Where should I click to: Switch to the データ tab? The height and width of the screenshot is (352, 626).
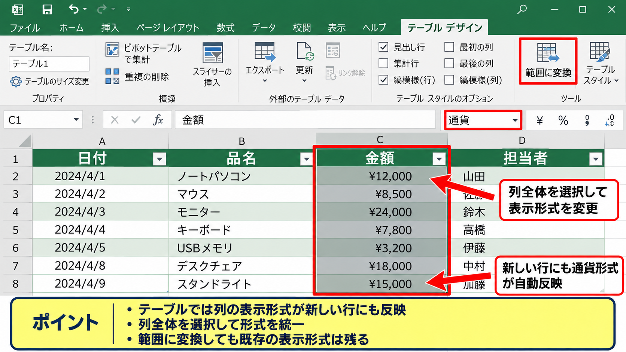click(264, 28)
